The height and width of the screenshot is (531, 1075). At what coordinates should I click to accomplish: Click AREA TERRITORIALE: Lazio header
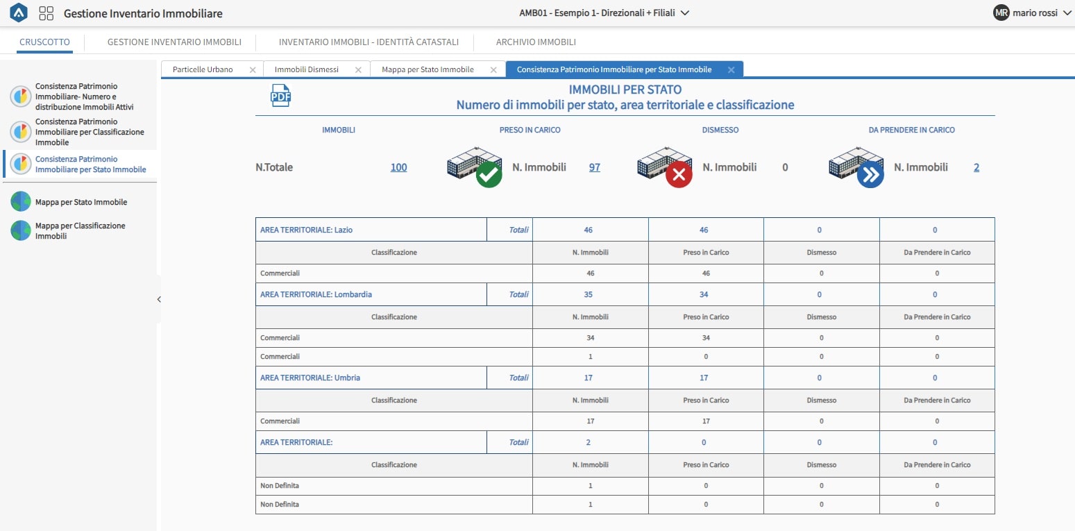pos(307,230)
